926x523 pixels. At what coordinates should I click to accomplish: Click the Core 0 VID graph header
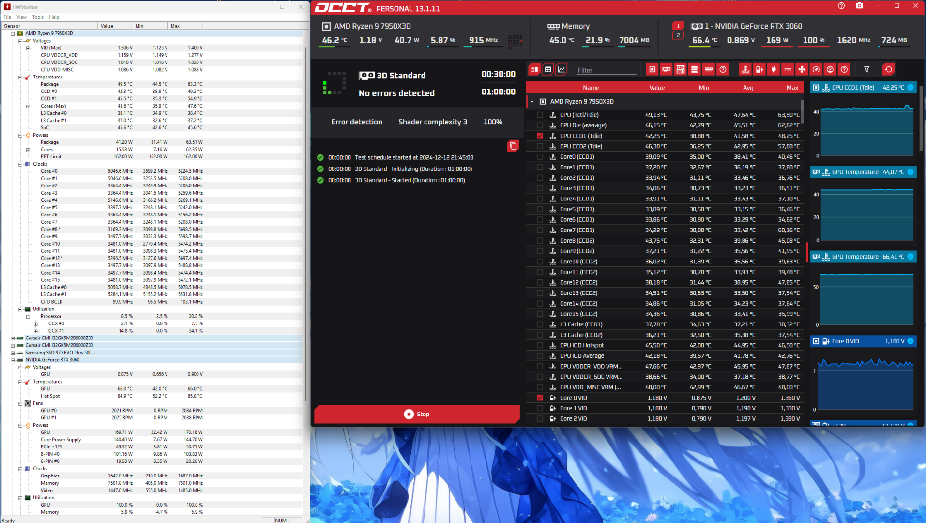coord(863,341)
